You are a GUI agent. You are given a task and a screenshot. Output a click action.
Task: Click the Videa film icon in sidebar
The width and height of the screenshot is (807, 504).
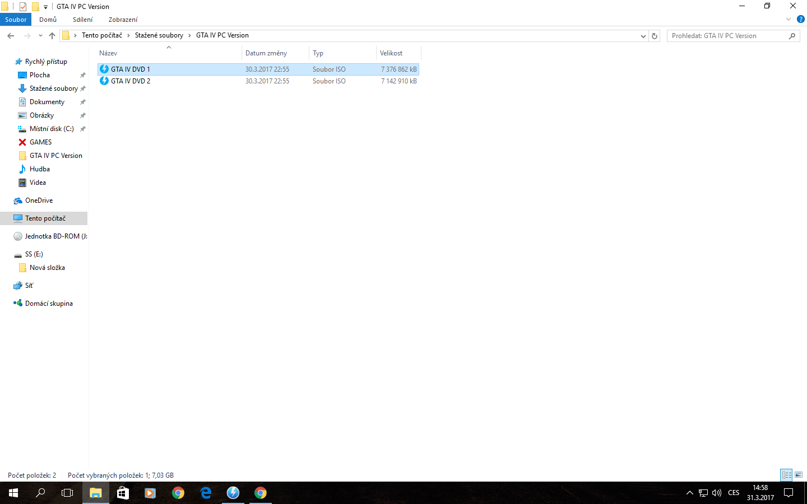(x=22, y=183)
